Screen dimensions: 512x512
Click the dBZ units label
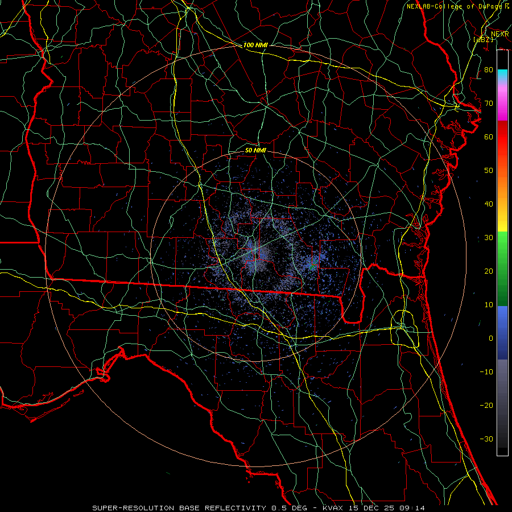[484, 39]
